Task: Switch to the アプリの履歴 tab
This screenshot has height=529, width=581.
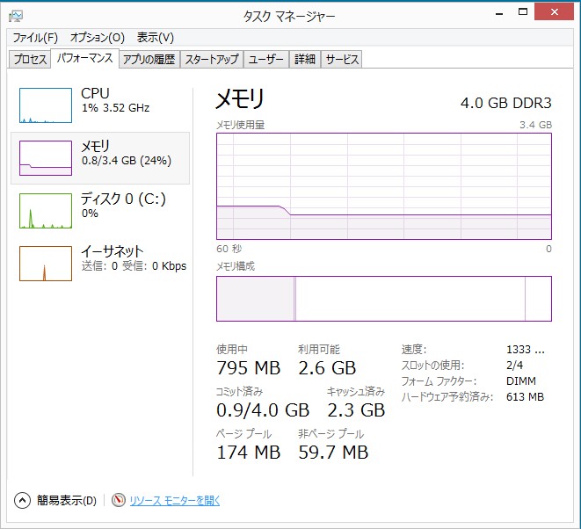Action: (x=149, y=59)
